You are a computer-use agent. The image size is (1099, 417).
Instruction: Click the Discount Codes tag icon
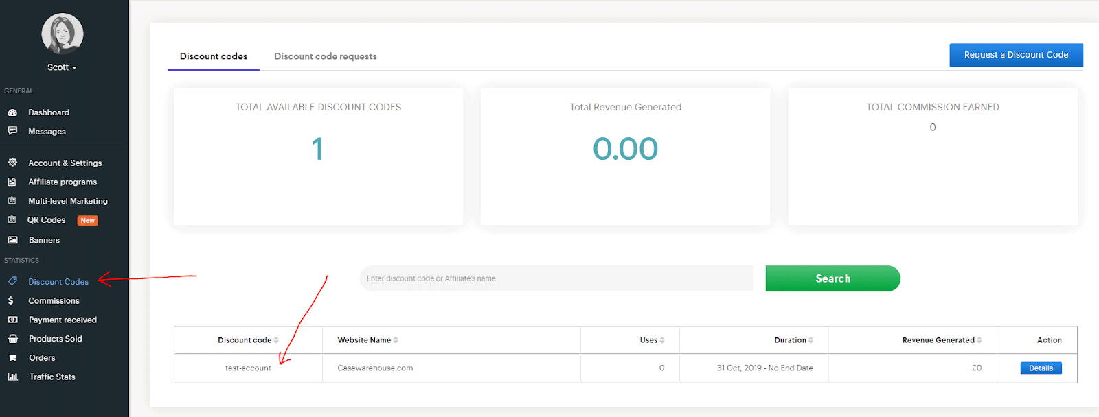12,281
